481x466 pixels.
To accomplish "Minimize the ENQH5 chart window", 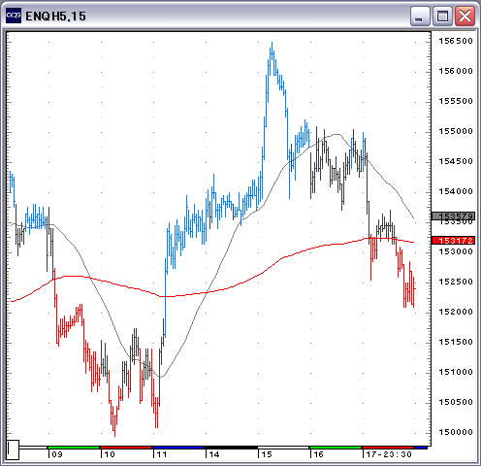I will 420,17.
